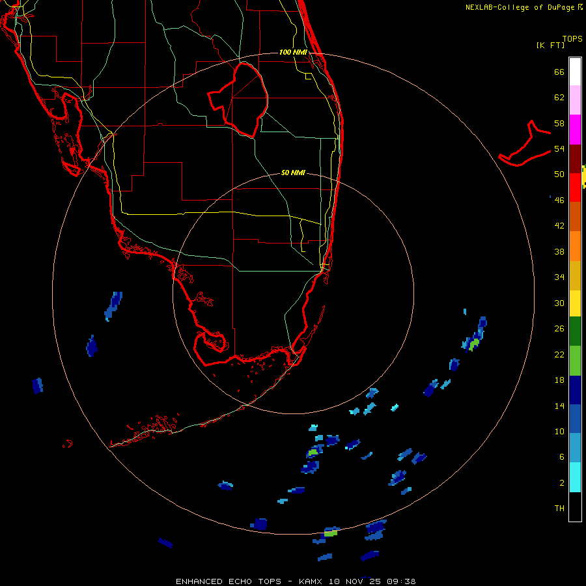The height and width of the screenshot is (586, 586).
Task: Click the black TH swatch at scale bottom
Action: pos(575,507)
